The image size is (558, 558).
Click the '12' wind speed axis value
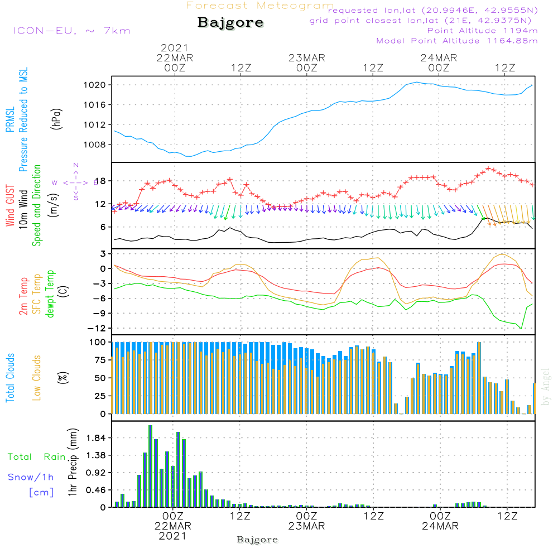100,204
